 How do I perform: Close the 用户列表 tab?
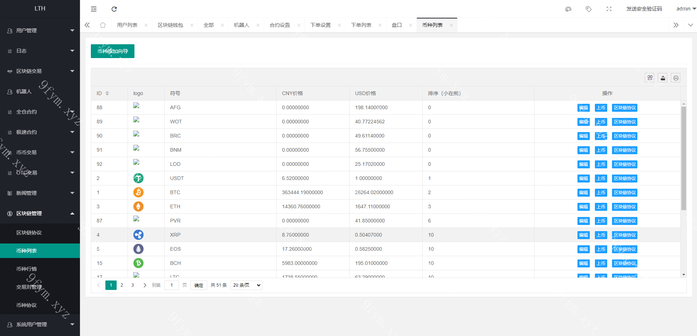[146, 25]
